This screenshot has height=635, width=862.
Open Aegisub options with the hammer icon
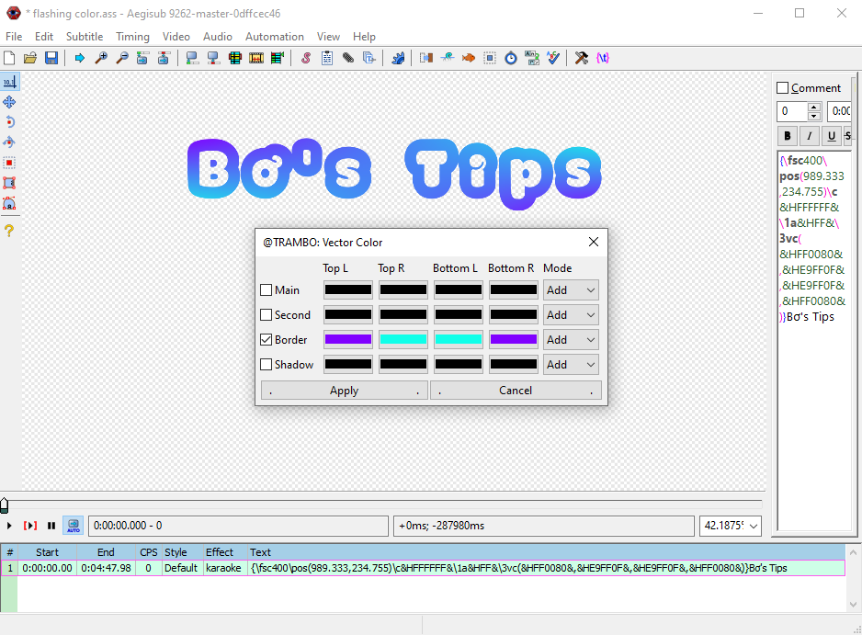coord(581,57)
